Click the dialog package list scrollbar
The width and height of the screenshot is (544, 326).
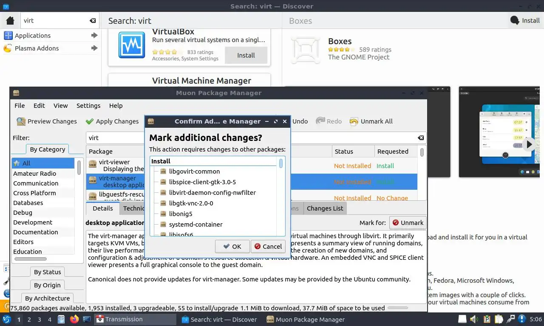(x=281, y=163)
